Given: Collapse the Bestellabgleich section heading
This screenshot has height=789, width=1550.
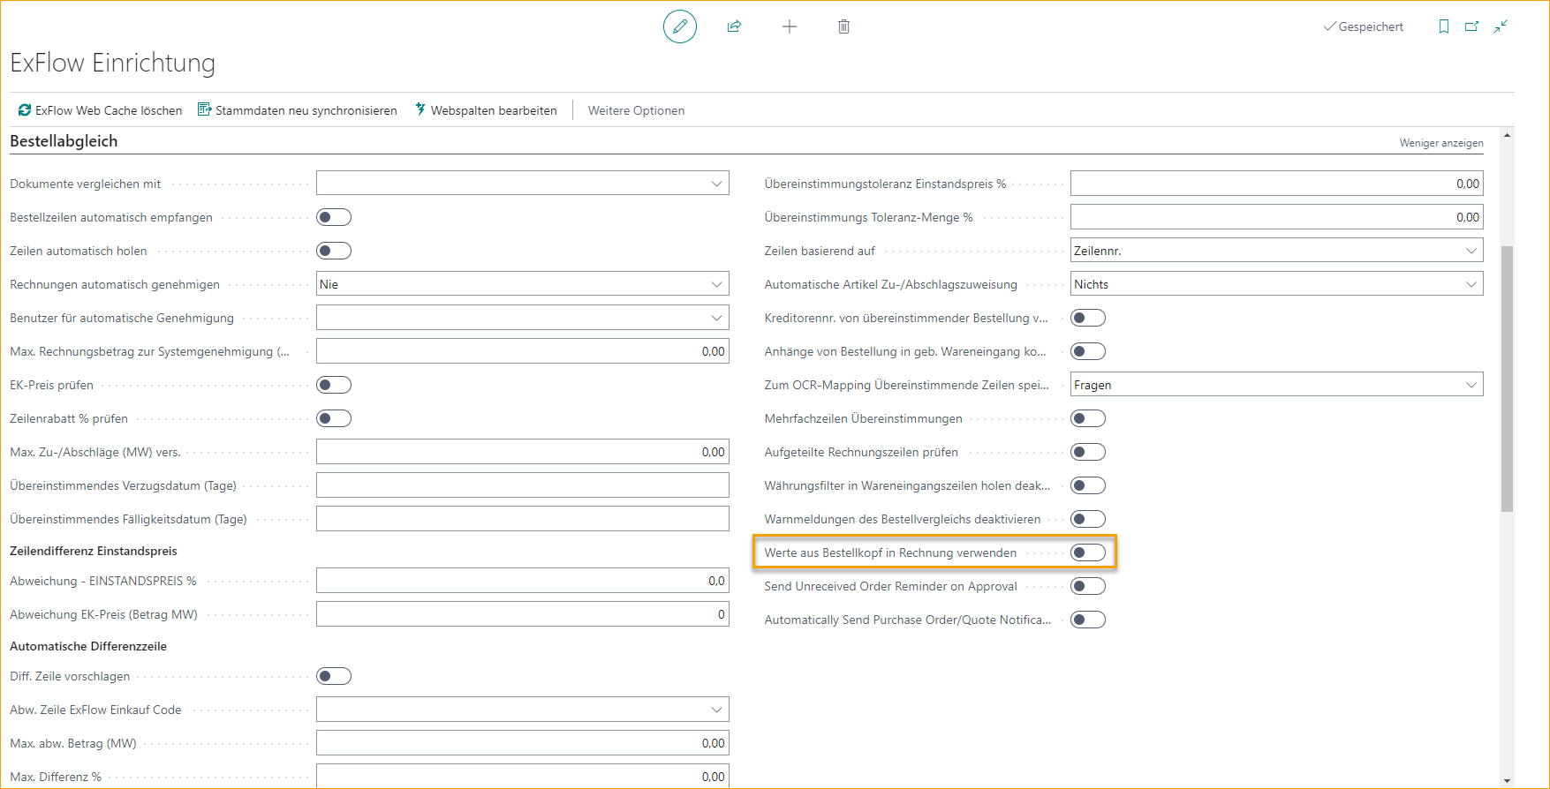Looking at the screenshot, I should pyautogui.click(x=64, y=141).
